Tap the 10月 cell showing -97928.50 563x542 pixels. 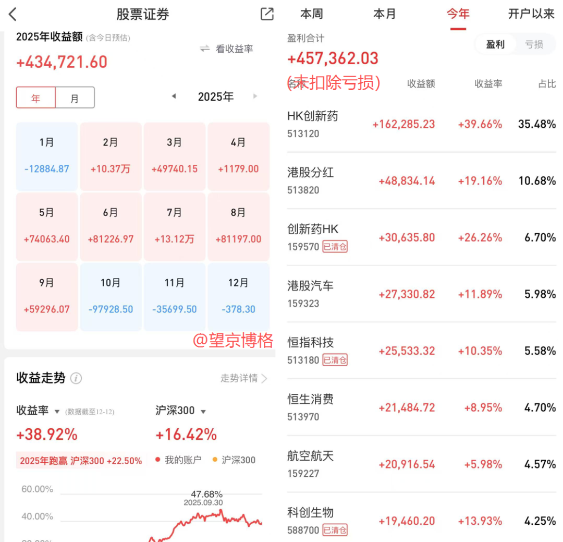click(x=111, y=295)
